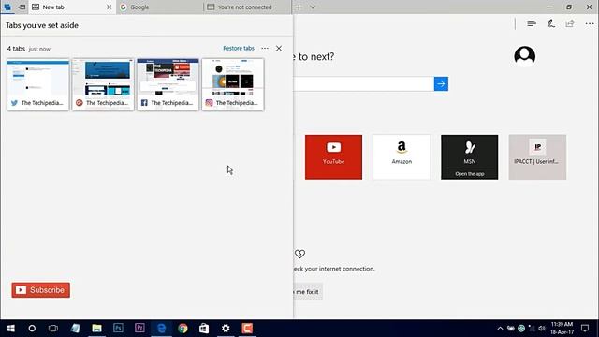The height and width of the screenshot is (337, 599).
Task: Expand the tab previews chevron
Action: click(313, 7)
